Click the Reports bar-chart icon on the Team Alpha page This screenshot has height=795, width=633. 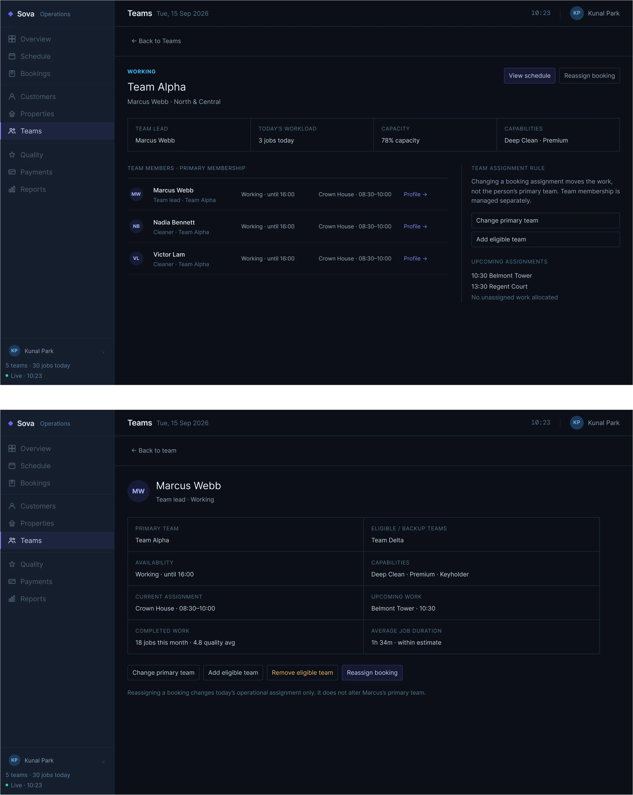[x=12, y=189]
